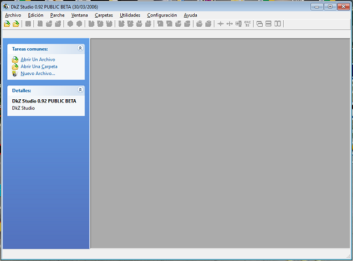Screen dimensions: 353x261
Task: Click the window resize grip in status bar
Action: tap(348, 256)
